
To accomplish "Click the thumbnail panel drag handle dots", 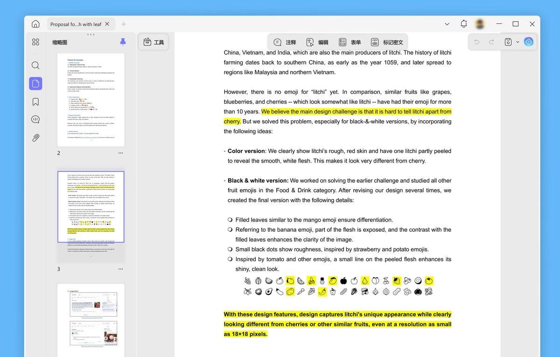I will [91, 35].
